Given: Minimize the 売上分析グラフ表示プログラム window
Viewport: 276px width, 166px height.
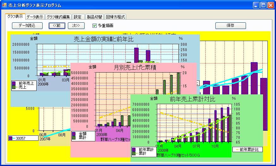Looking at the screenshot, I should click(x=256, y=5).
